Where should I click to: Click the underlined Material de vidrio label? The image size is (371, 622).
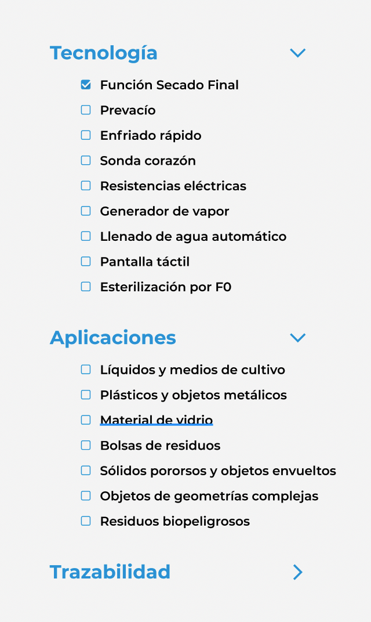(x=157, y=420)
